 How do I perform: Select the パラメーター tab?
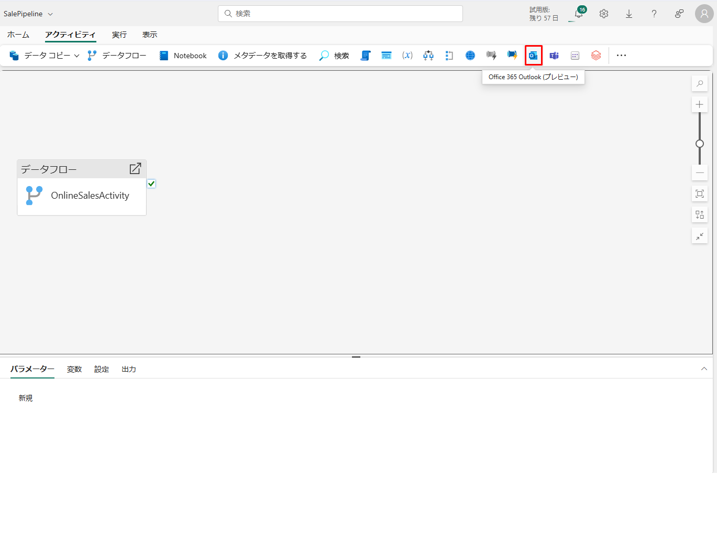click(32, 369)
